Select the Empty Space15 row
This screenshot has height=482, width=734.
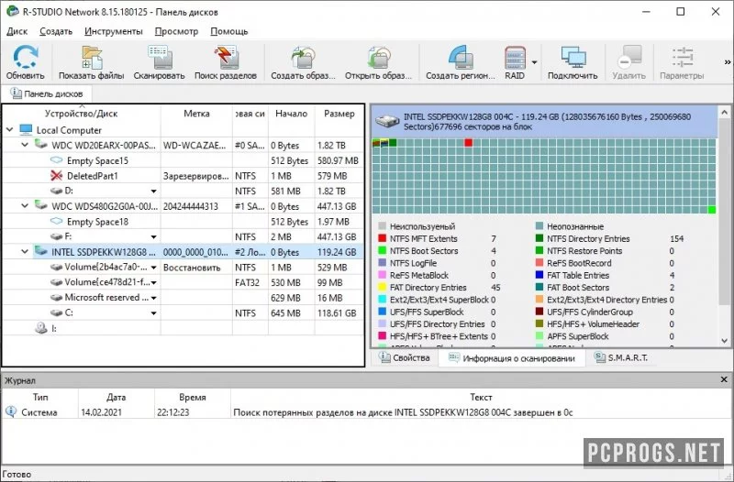tap(183, 160)
